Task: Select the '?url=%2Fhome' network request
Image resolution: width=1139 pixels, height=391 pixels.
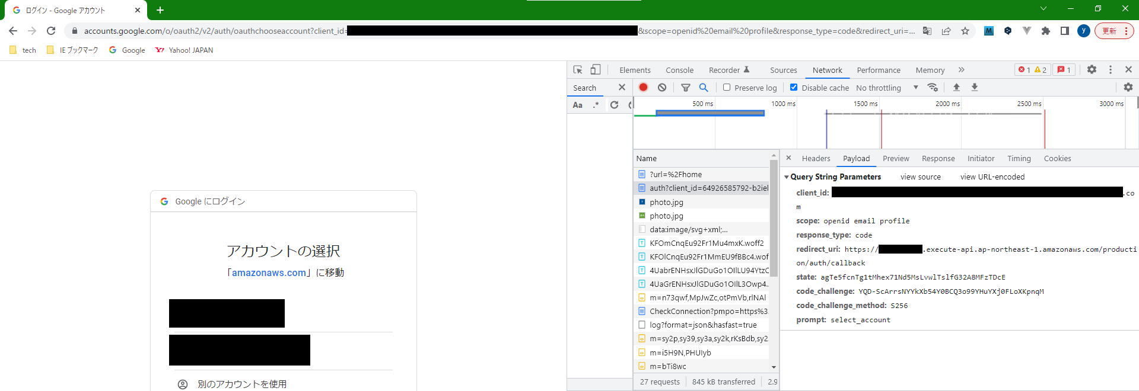Action: (x=701, y=174)
